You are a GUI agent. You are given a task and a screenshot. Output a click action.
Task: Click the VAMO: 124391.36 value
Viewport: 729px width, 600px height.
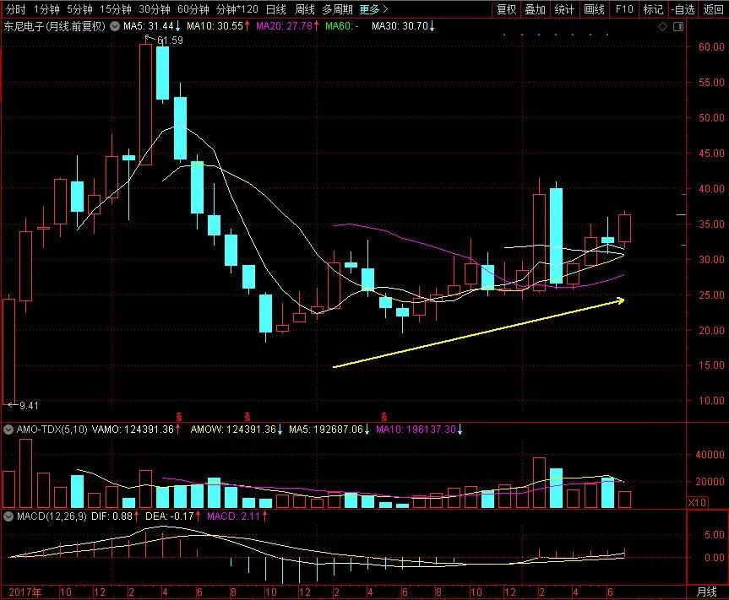(136, 430)
